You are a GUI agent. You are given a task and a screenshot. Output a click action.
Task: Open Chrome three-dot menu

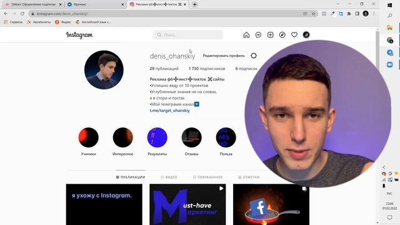tap(374, 14)
